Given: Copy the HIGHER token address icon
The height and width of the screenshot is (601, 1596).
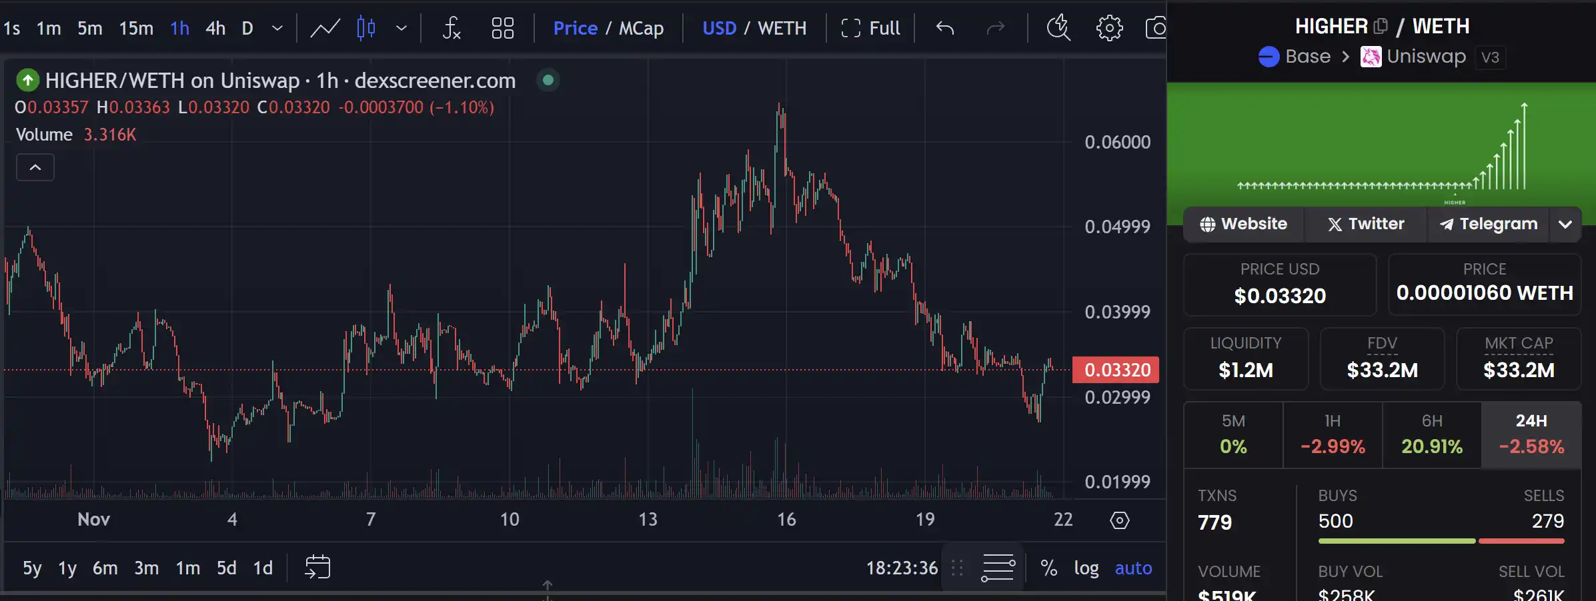Looking at the screenshot, I should 1380,26.
